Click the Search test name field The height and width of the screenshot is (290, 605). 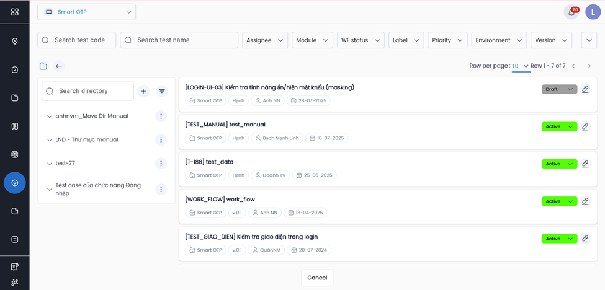pyautogui.click(x=179, y=40)
